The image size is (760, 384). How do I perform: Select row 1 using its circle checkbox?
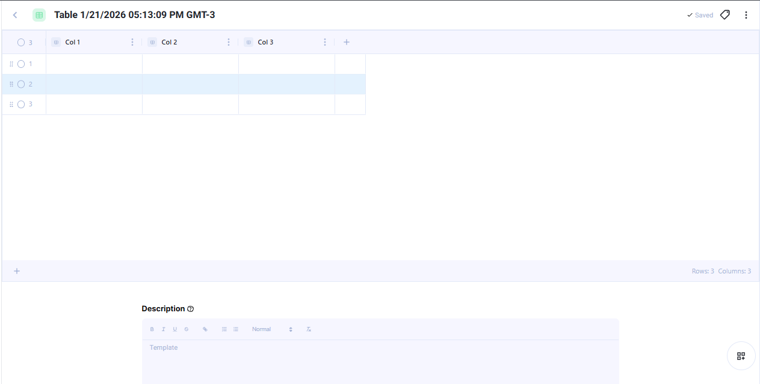(21, 64)
